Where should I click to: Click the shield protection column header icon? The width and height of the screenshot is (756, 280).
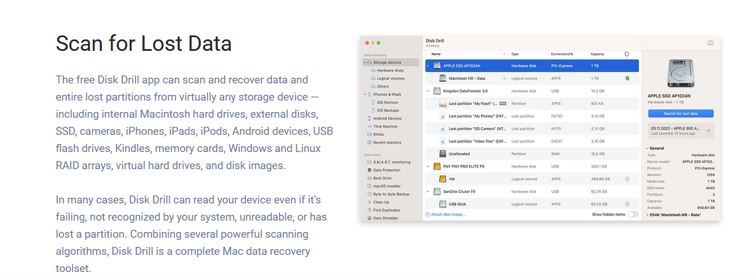[627, 54]
